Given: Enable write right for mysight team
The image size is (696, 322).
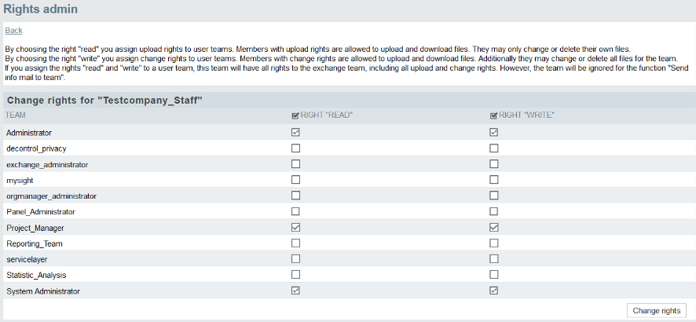Looking at the screenshot, I should coord(493,180).
